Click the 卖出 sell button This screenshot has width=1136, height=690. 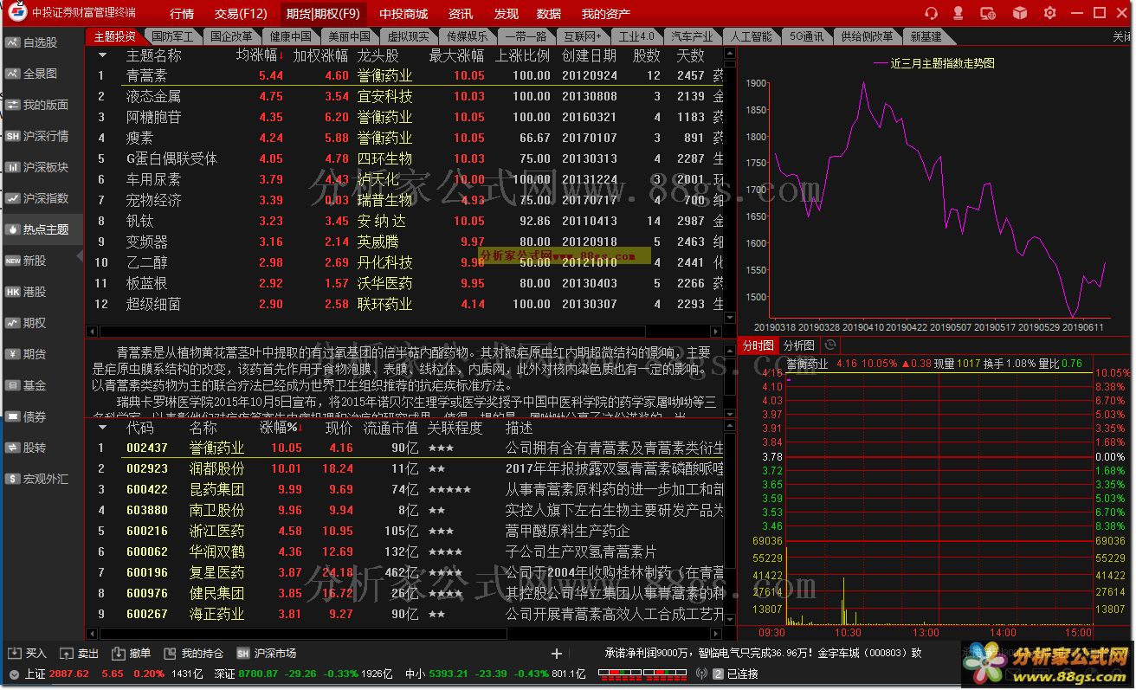(x=79, y=654)
